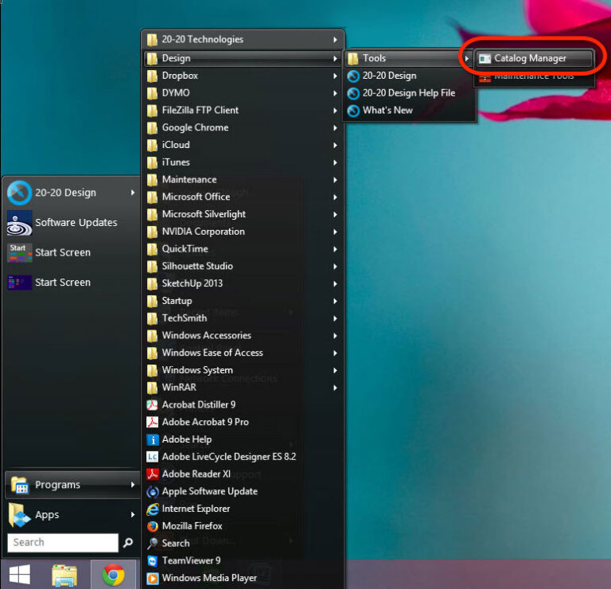
Task: Expand the SketchUp 2013 folder
Action: (192, 283)
